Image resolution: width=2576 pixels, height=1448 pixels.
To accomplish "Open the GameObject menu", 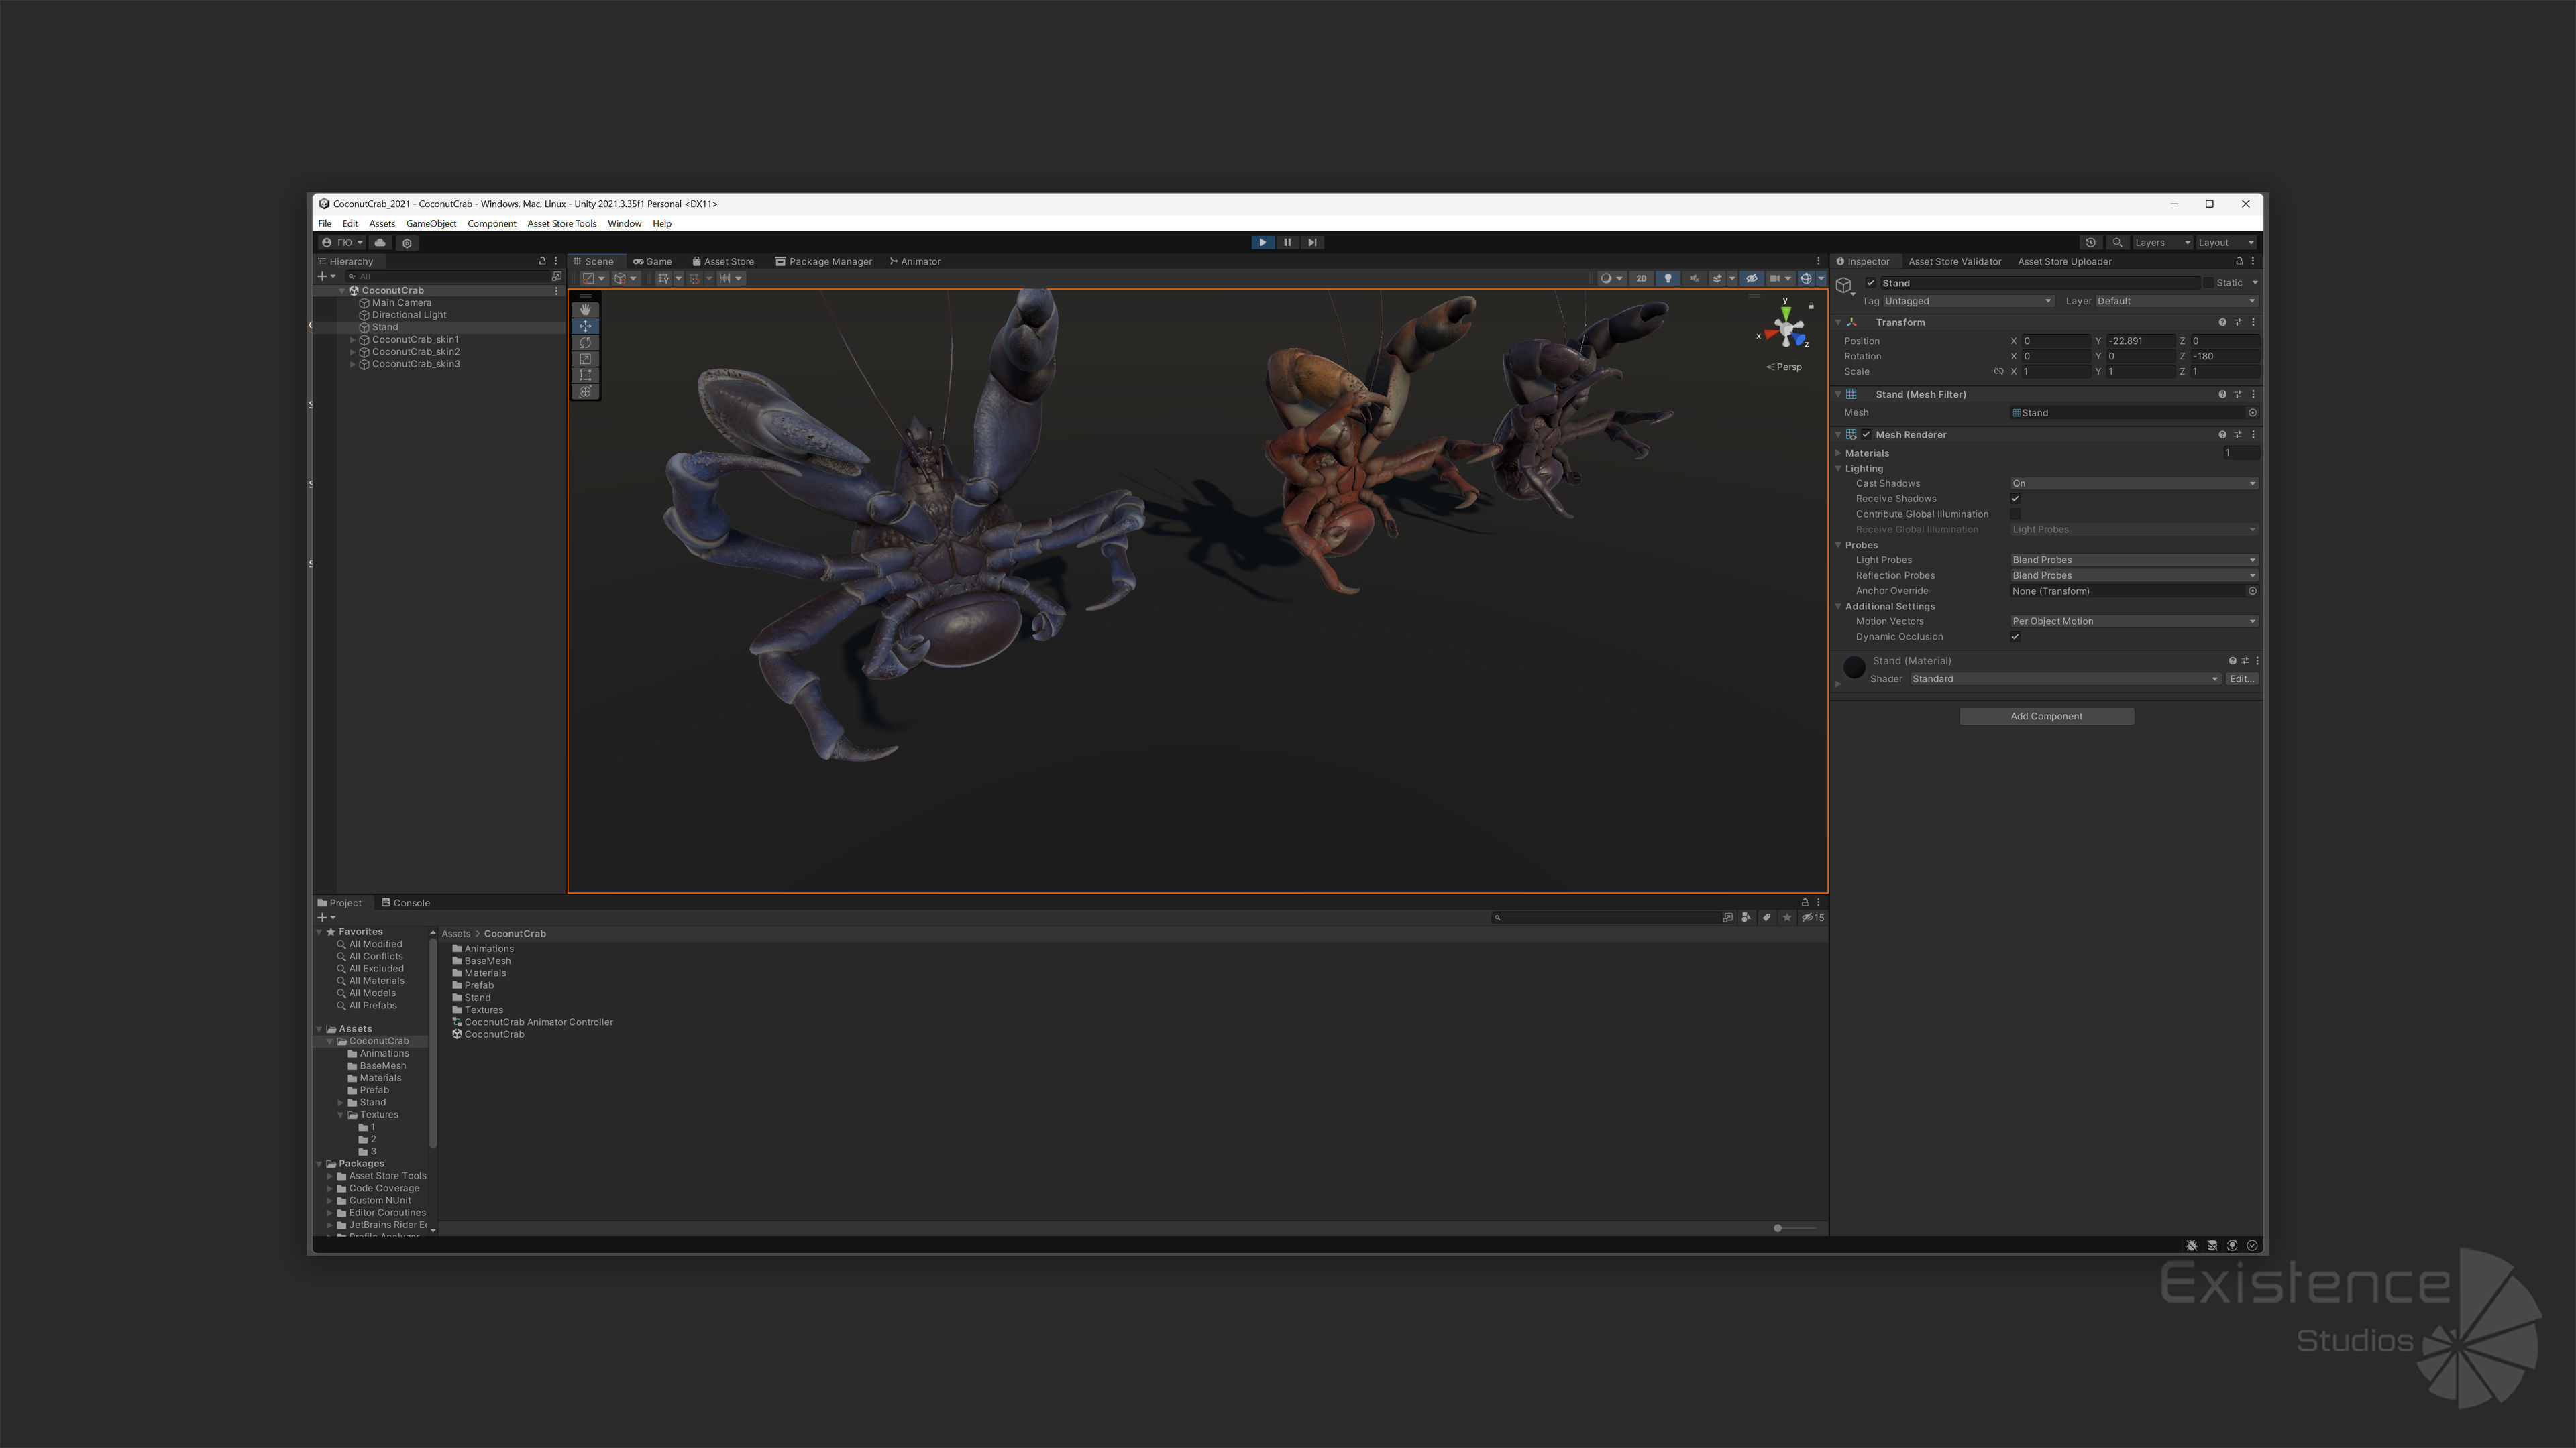I will 431,224.
